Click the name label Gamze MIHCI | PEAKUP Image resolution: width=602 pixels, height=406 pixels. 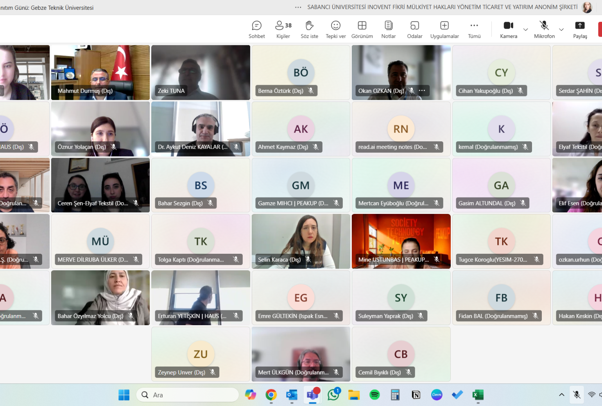[x=293, y=203]
